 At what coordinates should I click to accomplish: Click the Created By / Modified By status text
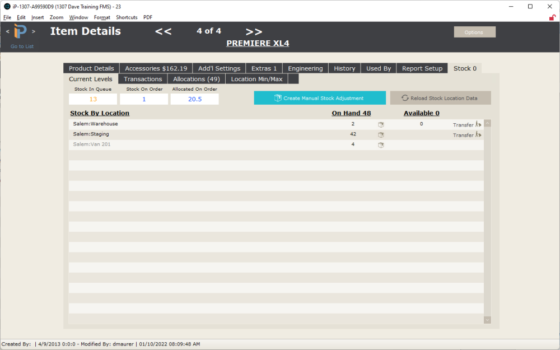pos(101,344)
